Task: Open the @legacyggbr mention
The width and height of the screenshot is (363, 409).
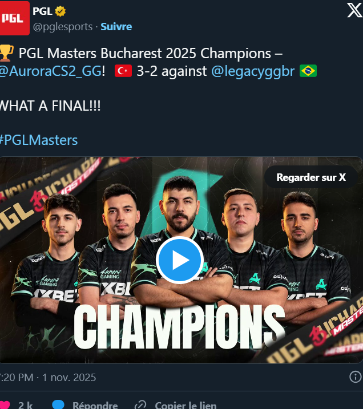Action: click(x=253, y=71)
